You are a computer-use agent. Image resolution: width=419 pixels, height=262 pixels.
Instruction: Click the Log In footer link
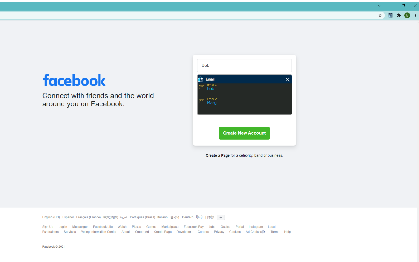tap(63, 227)
